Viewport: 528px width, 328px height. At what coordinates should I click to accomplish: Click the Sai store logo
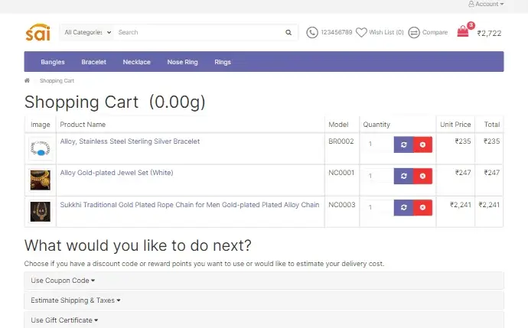pos(37,33)
